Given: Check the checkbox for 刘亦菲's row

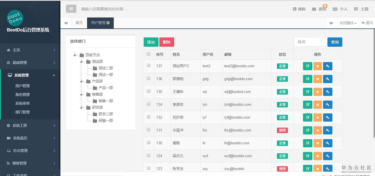Looking at the screenshot, I should (x=149, y=117).
